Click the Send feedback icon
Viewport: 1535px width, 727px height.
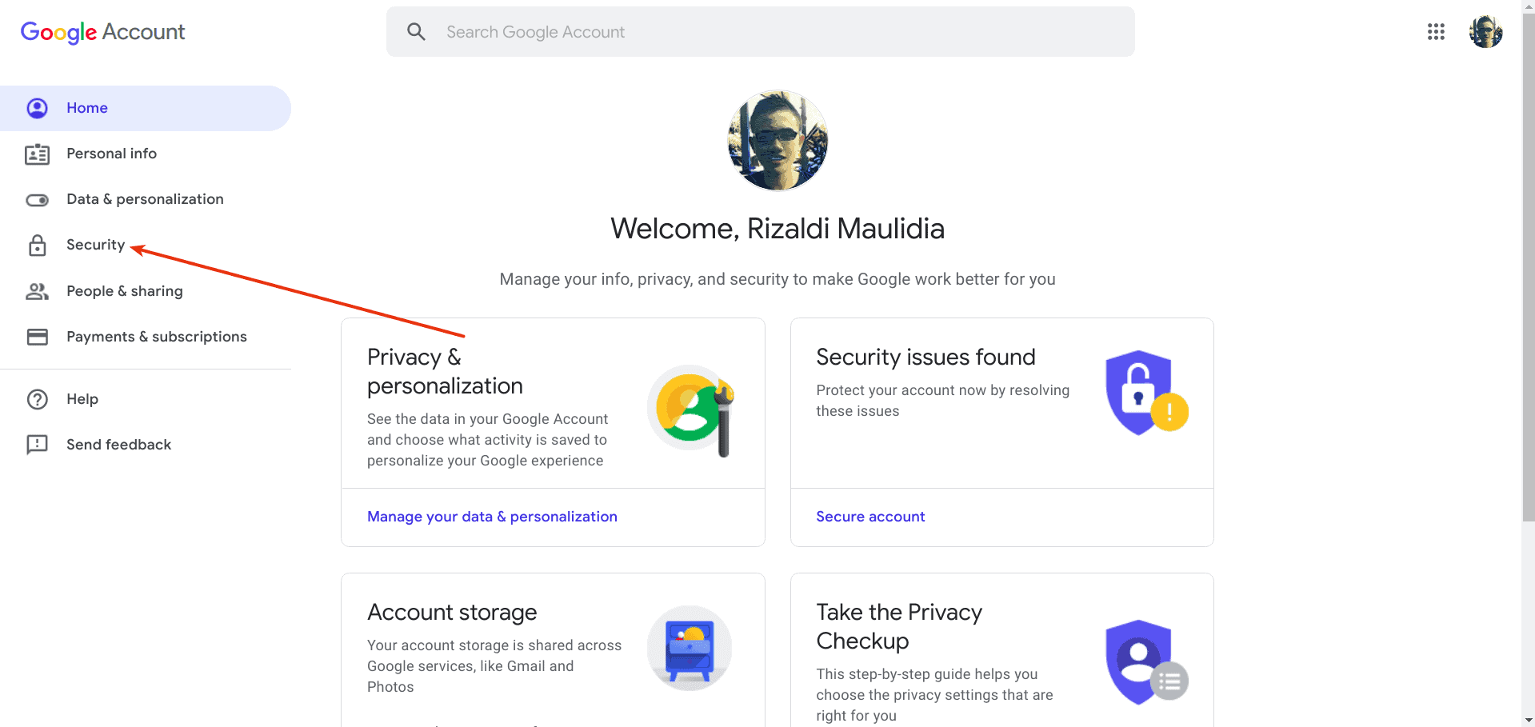pos(38,445)
